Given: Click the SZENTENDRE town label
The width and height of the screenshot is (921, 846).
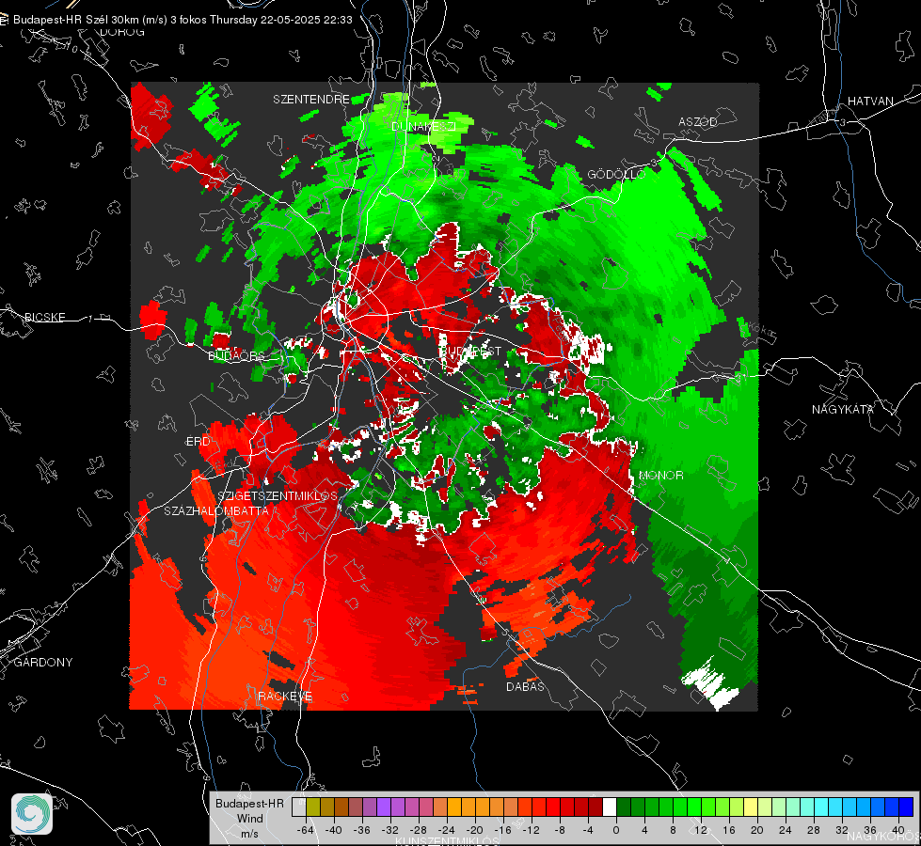Looking at the screenshot, I should (311, 100).
